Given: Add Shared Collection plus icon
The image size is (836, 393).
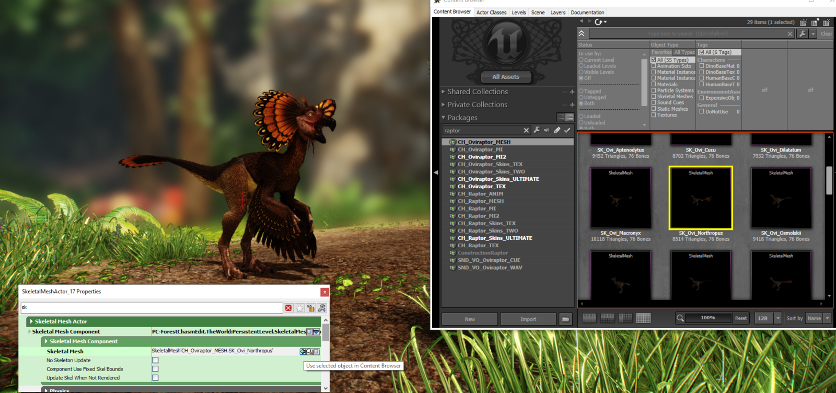Looking at the screenshot, I should [x=572, y=92].
